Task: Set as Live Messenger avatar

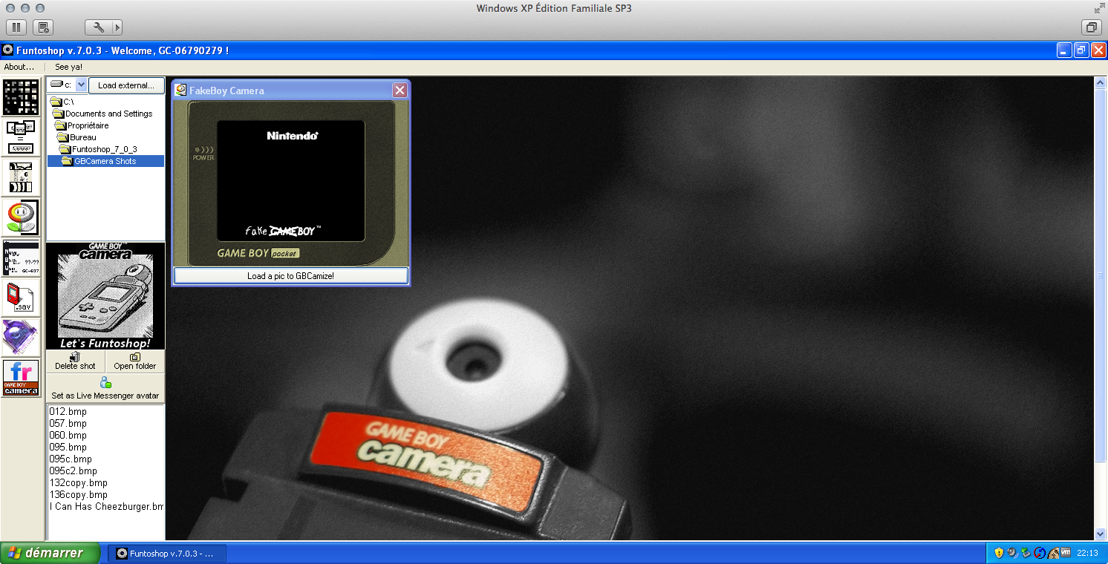Action: point(105,388)
